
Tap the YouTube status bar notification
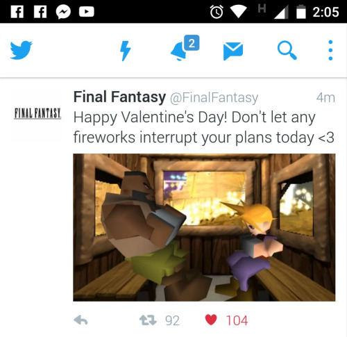[x=87, y=12]
